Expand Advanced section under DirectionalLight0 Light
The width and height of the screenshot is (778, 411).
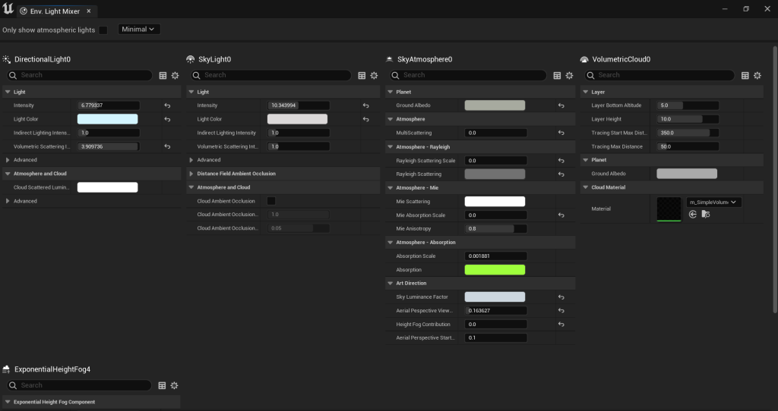[8, 160]
